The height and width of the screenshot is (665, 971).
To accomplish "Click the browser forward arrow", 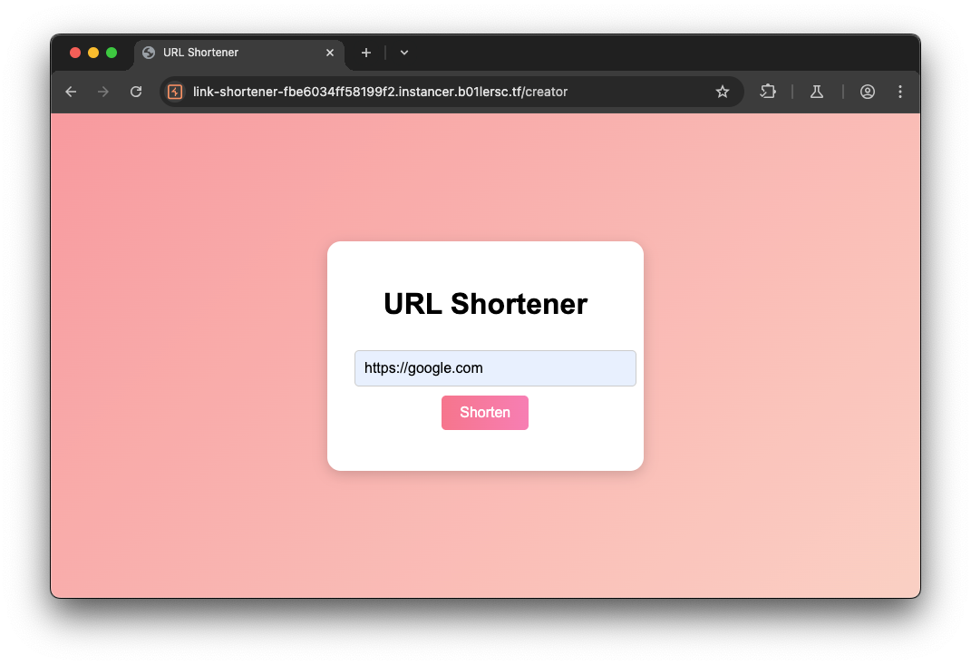I will 103,92.
